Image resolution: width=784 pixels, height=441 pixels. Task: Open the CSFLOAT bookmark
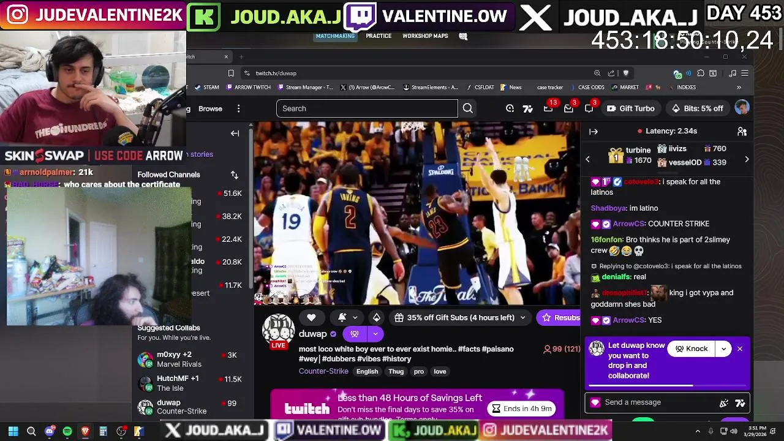point(480,88)
